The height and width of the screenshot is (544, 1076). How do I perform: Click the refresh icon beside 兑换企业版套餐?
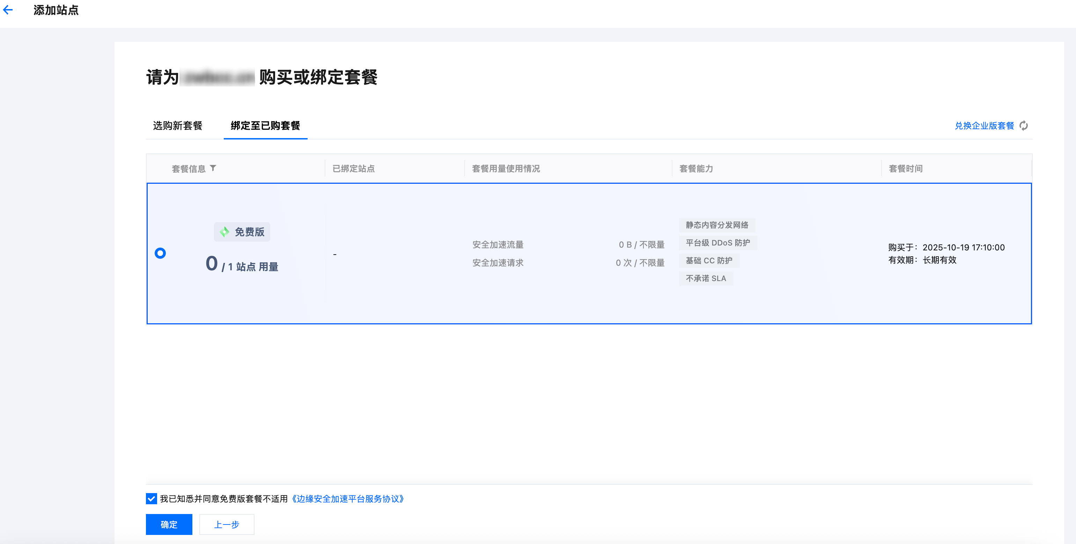point(1024,126)
